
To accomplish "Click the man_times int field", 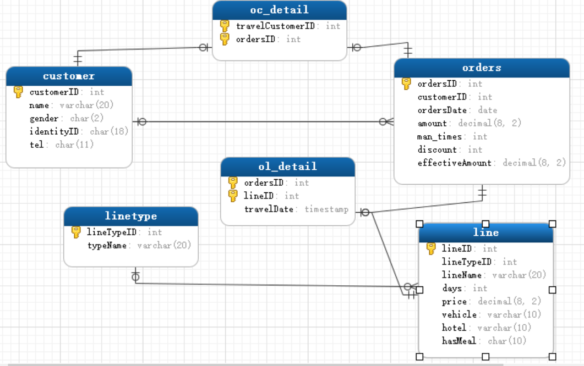I will tap(452, 136).
